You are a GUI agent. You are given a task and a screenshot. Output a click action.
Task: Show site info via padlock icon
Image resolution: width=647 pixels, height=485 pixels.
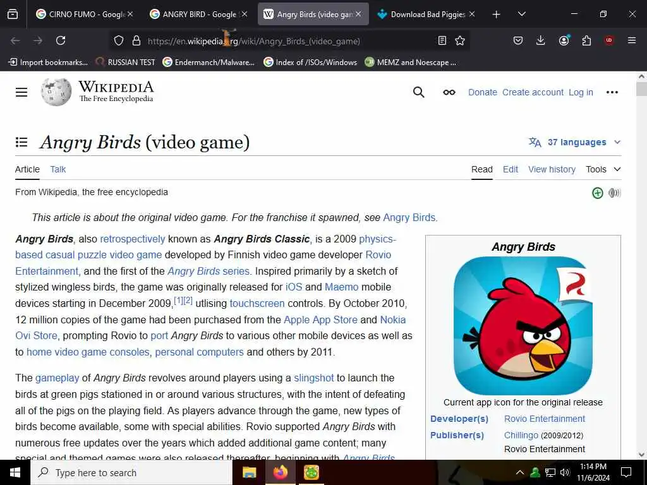pyautogui.click(x=136, y=40)
